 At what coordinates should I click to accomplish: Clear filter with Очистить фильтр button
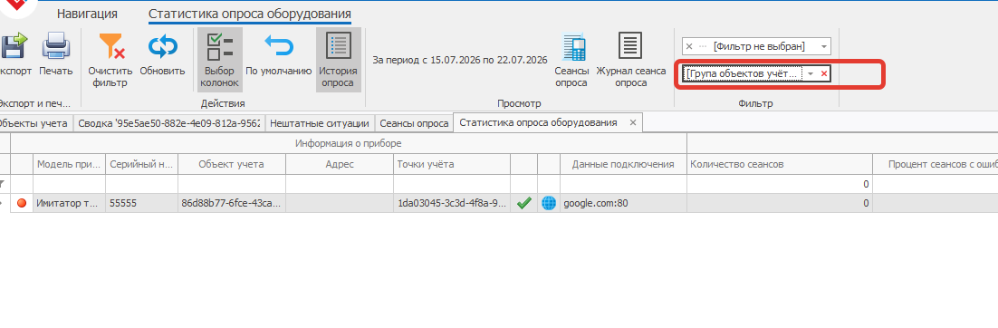[110, 61]
